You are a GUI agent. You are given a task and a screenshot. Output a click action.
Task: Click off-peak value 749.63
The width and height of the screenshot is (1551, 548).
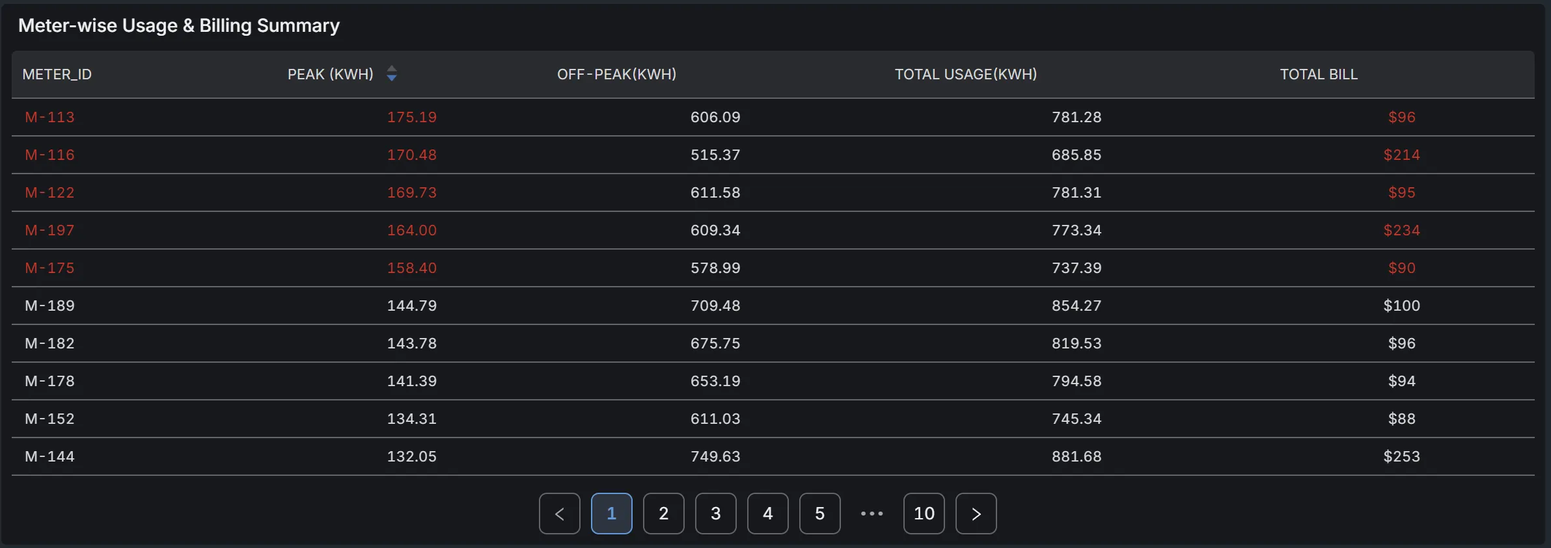pyautogui.click(x=715, y=456)
